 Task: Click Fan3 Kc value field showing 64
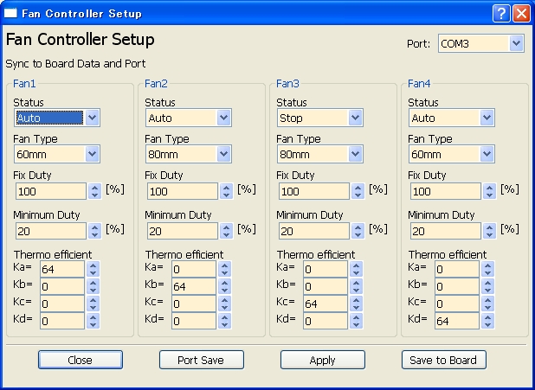point(326,304)
